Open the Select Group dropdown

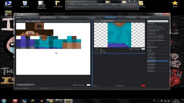tap(48, 17)
